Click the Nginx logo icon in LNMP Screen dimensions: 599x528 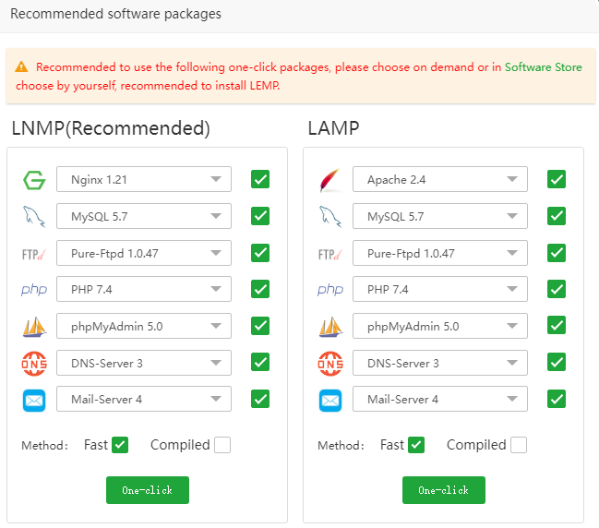(x=34, y=180)
